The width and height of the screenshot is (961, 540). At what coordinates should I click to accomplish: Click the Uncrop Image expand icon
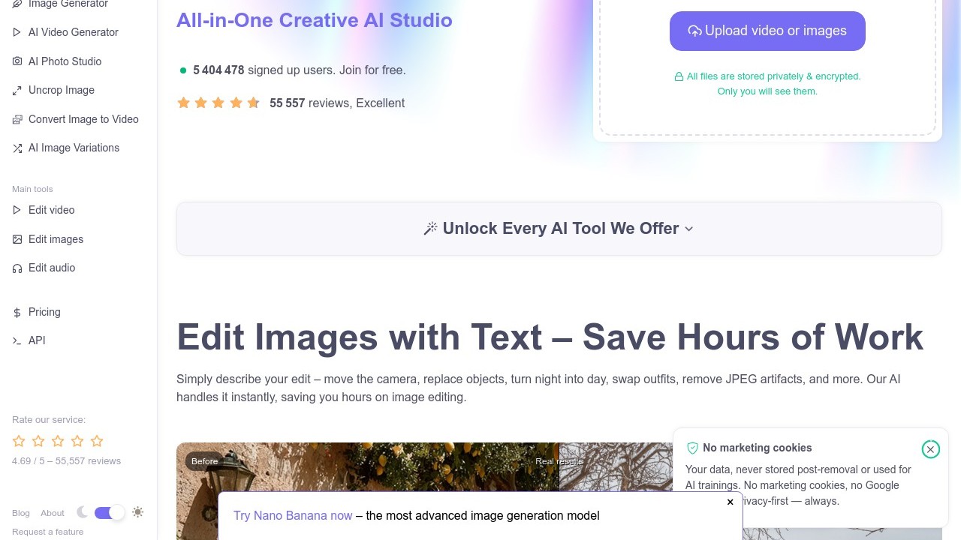click(17, 91)
